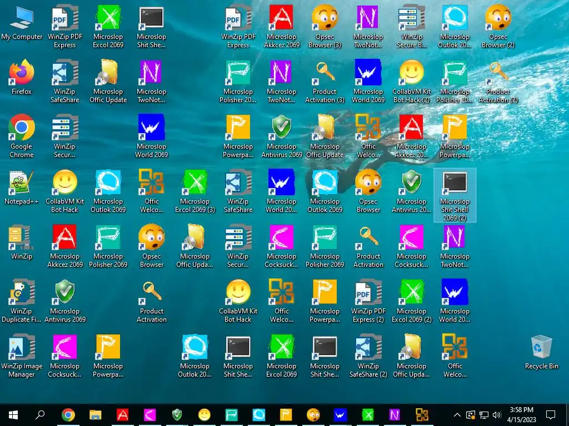The height and width of the screenshot is (426, 569).
Task: Open the blue World taskbar icon
Action: (x=340, y=415)
